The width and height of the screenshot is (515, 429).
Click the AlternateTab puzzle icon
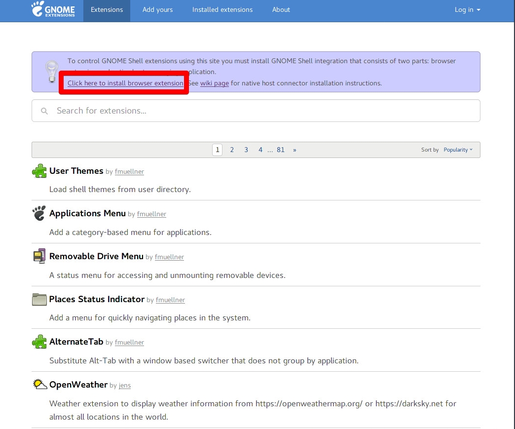point(39,342)
